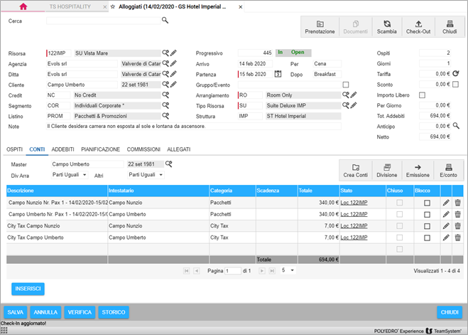
Task: Click the search magnifier next to Cerca
Action: click(165, 21)
